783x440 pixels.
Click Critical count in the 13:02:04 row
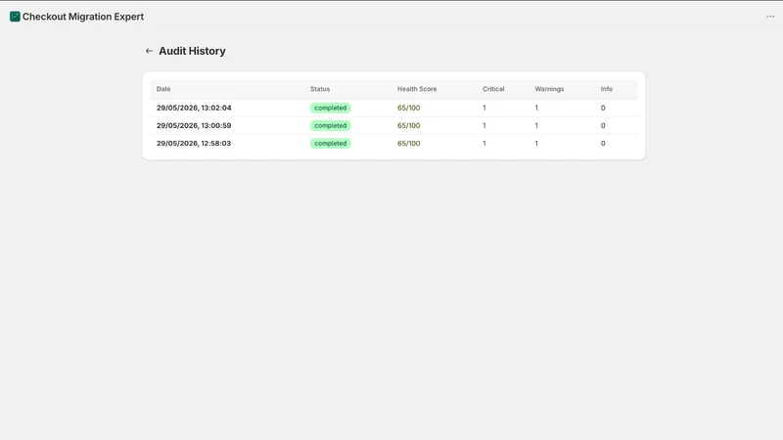(x=484, y=108)
